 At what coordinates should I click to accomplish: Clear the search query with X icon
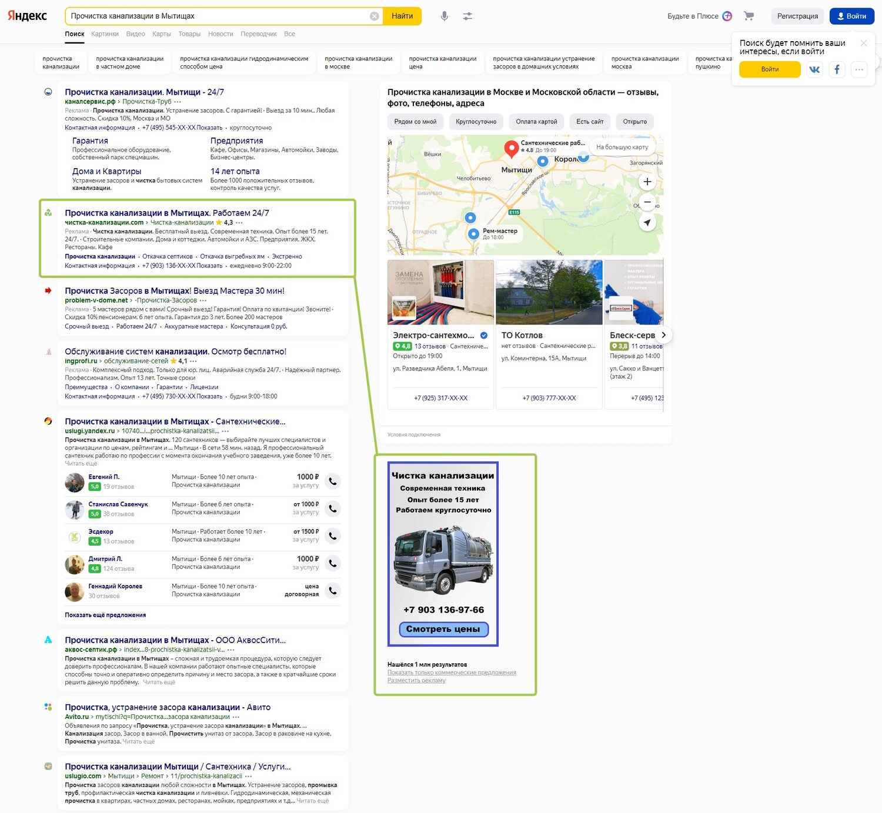pyautogui.click(x=375, y=16)
